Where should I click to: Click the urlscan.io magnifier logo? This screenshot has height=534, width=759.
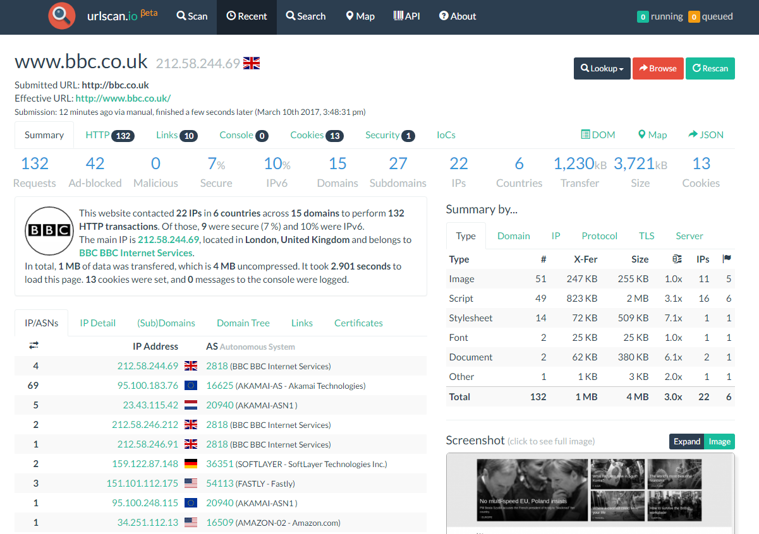[x=61, y=16]
